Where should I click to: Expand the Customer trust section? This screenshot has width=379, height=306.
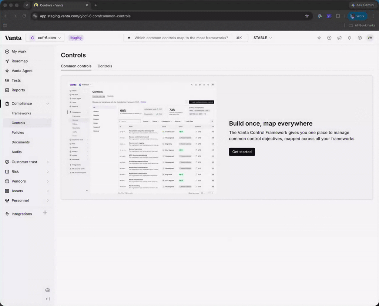(x=48, y=162)
